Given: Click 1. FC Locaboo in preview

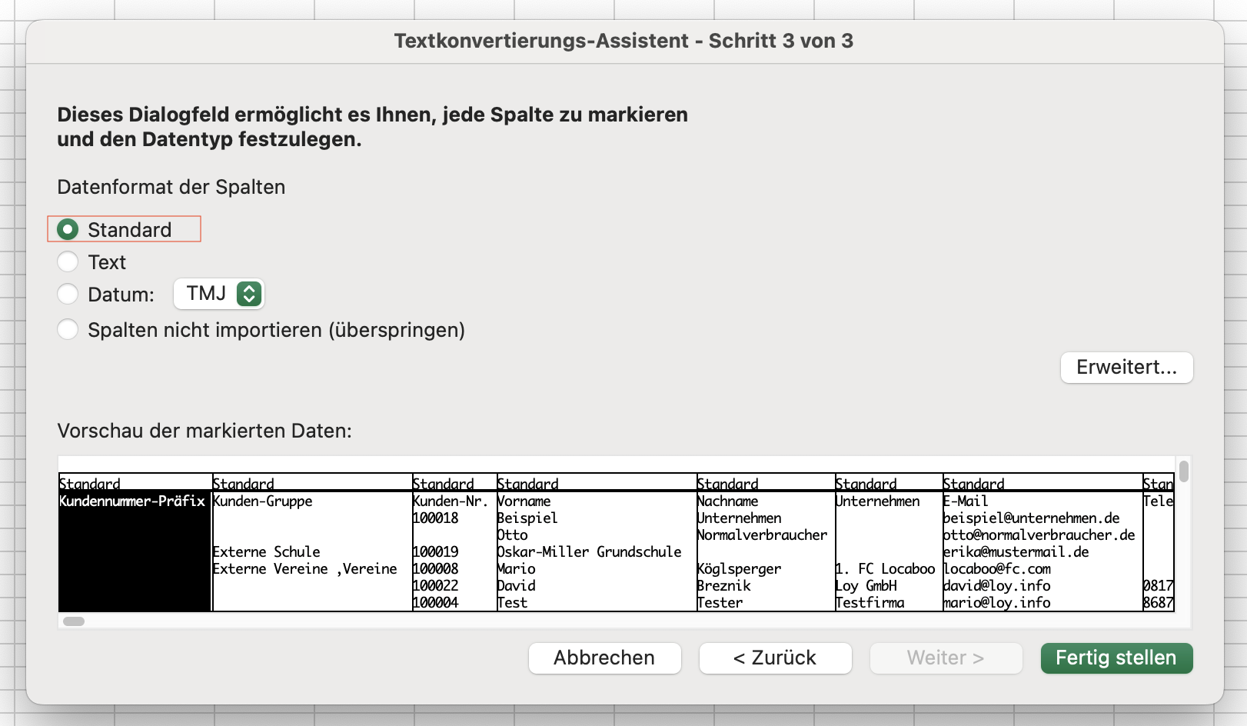Looking at the screenshot, I should click(x=886, y=569).
